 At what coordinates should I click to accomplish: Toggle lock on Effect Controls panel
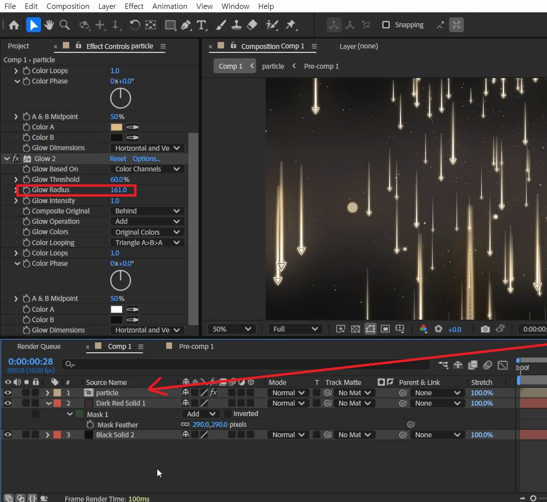pos(79,45)
